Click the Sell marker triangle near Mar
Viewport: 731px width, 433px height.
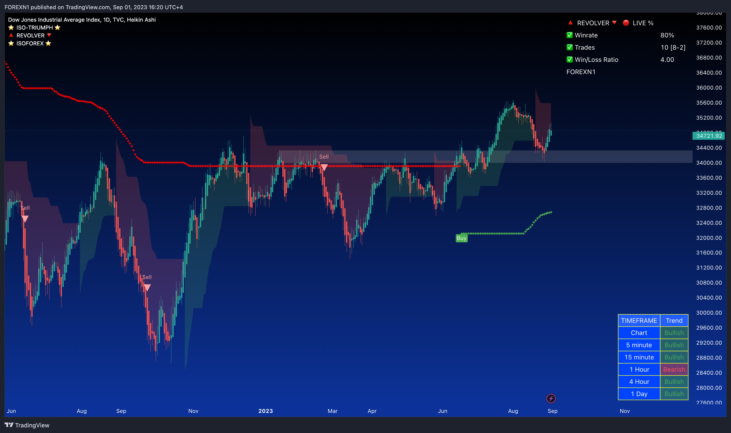coord(324,167)
